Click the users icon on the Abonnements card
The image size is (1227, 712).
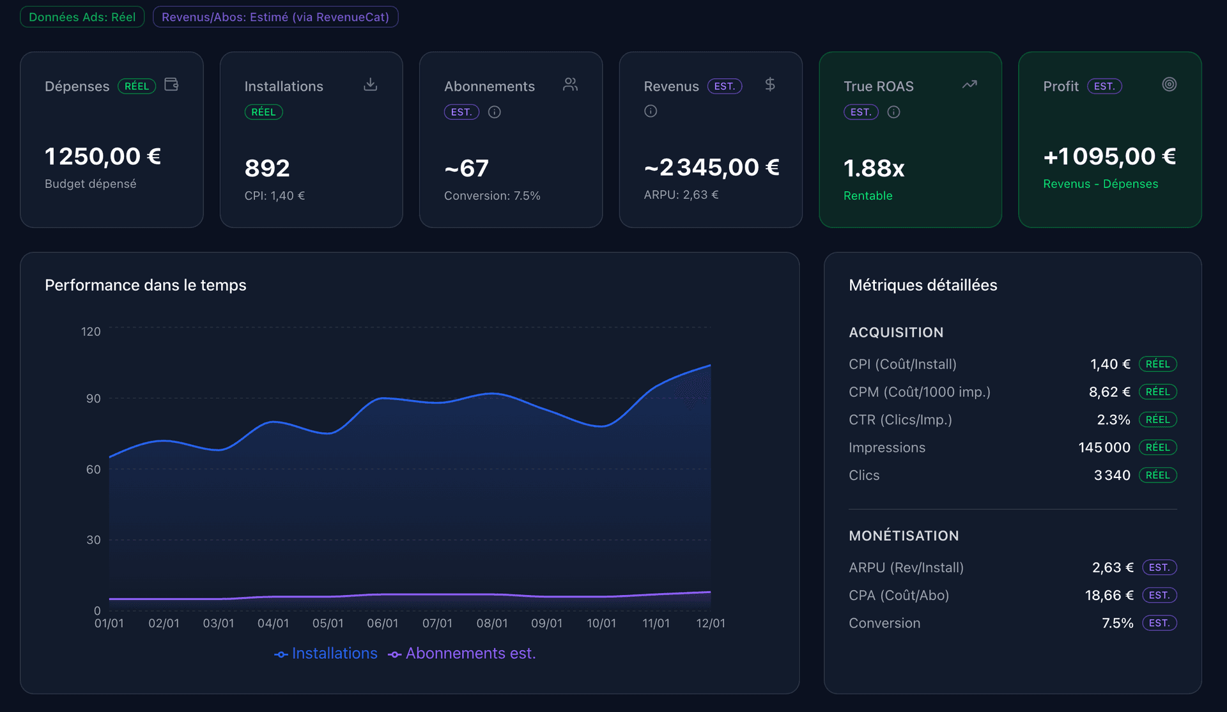coord(570,84)
